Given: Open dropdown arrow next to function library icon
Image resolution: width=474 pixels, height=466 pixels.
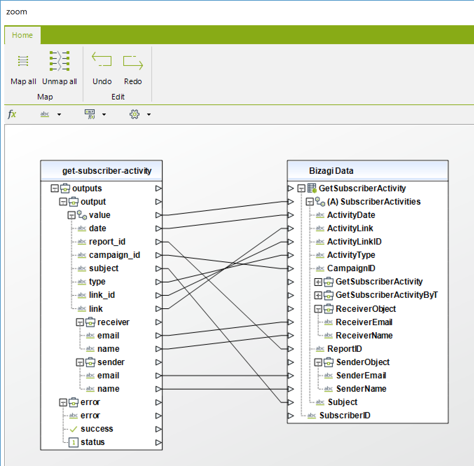Looking at the screenshot, I should point(104,115).
